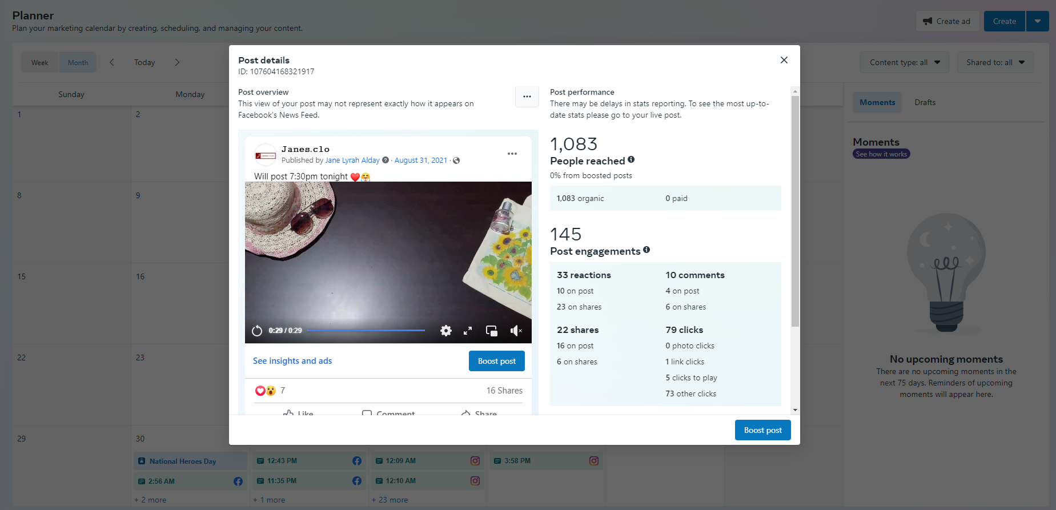Jump to Today in the calendar
Viewport: 1056px width, 510px height.
(x=144, y=62)
